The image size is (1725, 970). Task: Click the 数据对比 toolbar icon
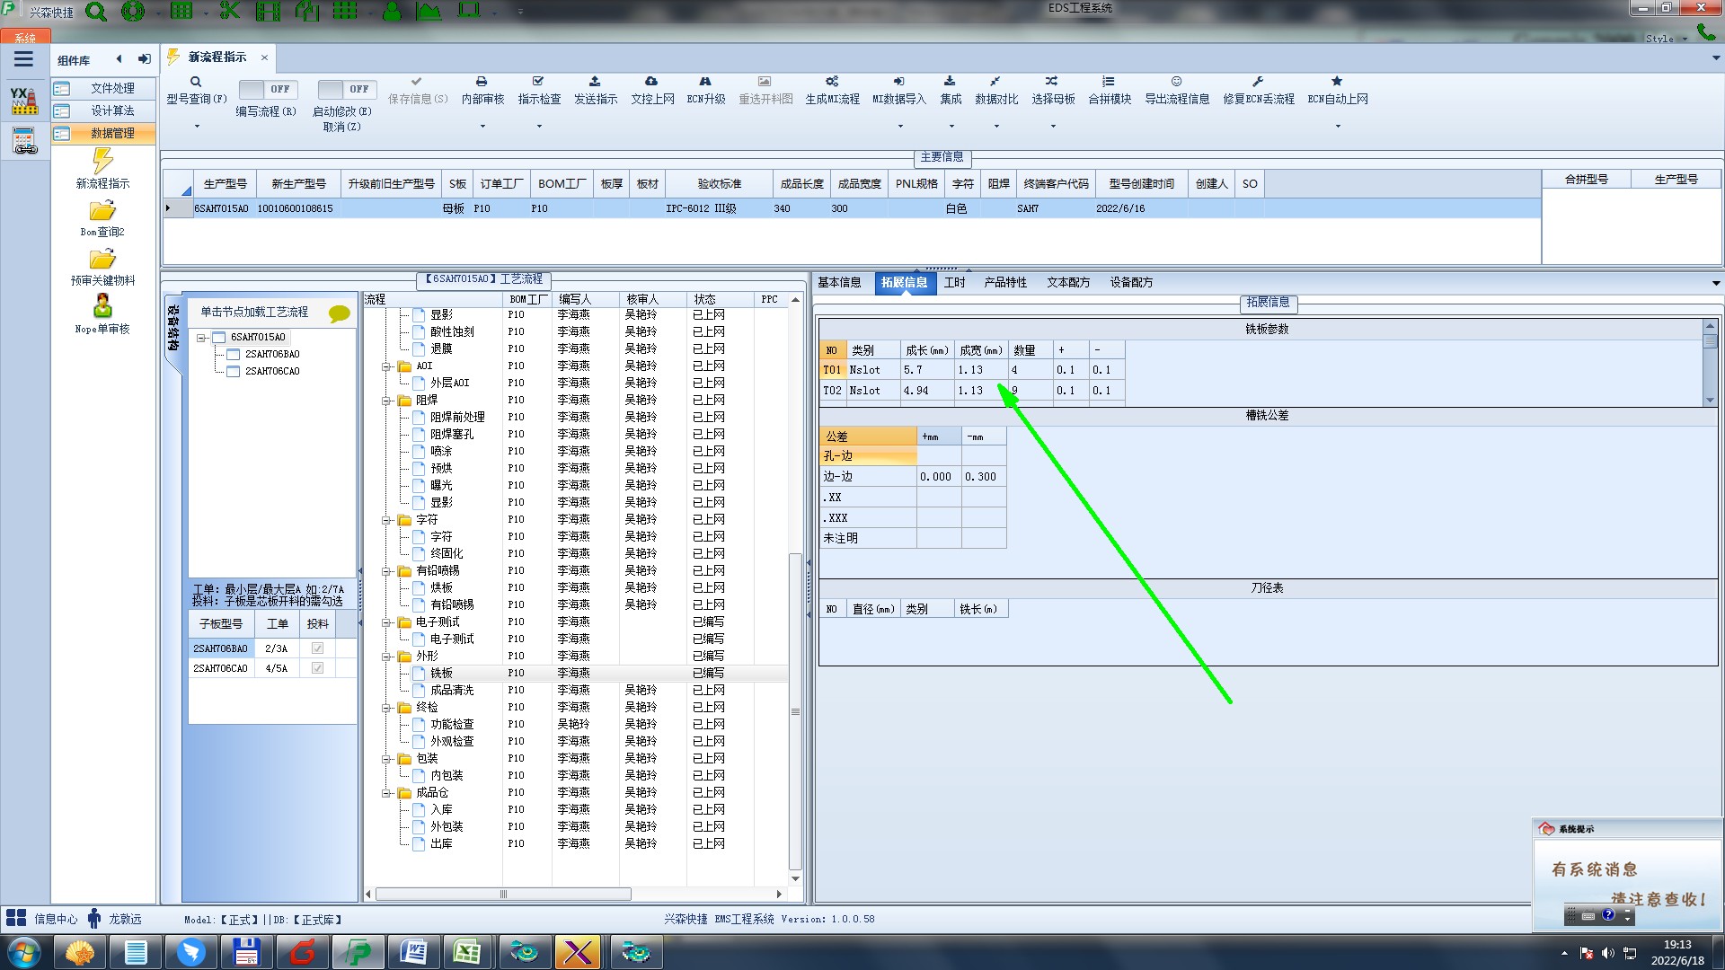[995, 82]
